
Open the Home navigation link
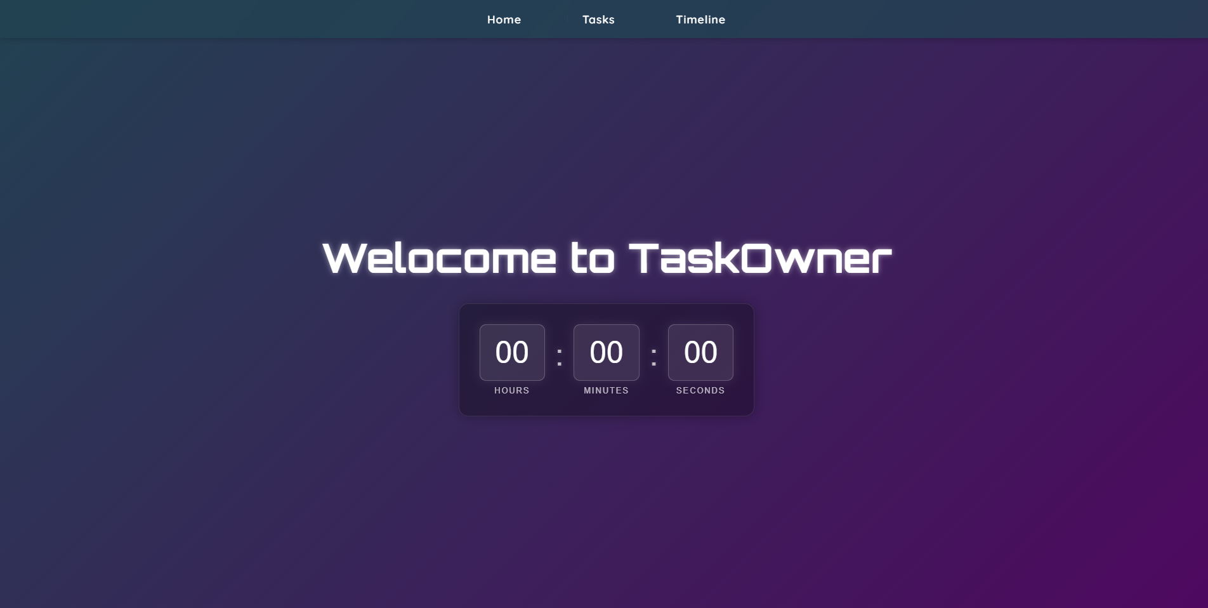504,20
